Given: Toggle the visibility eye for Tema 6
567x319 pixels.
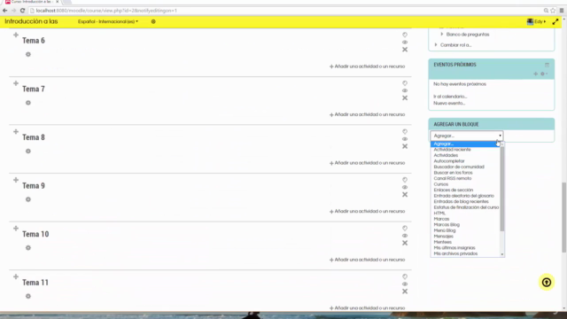Looking at the screenshot, I should (x=405, y=43).
